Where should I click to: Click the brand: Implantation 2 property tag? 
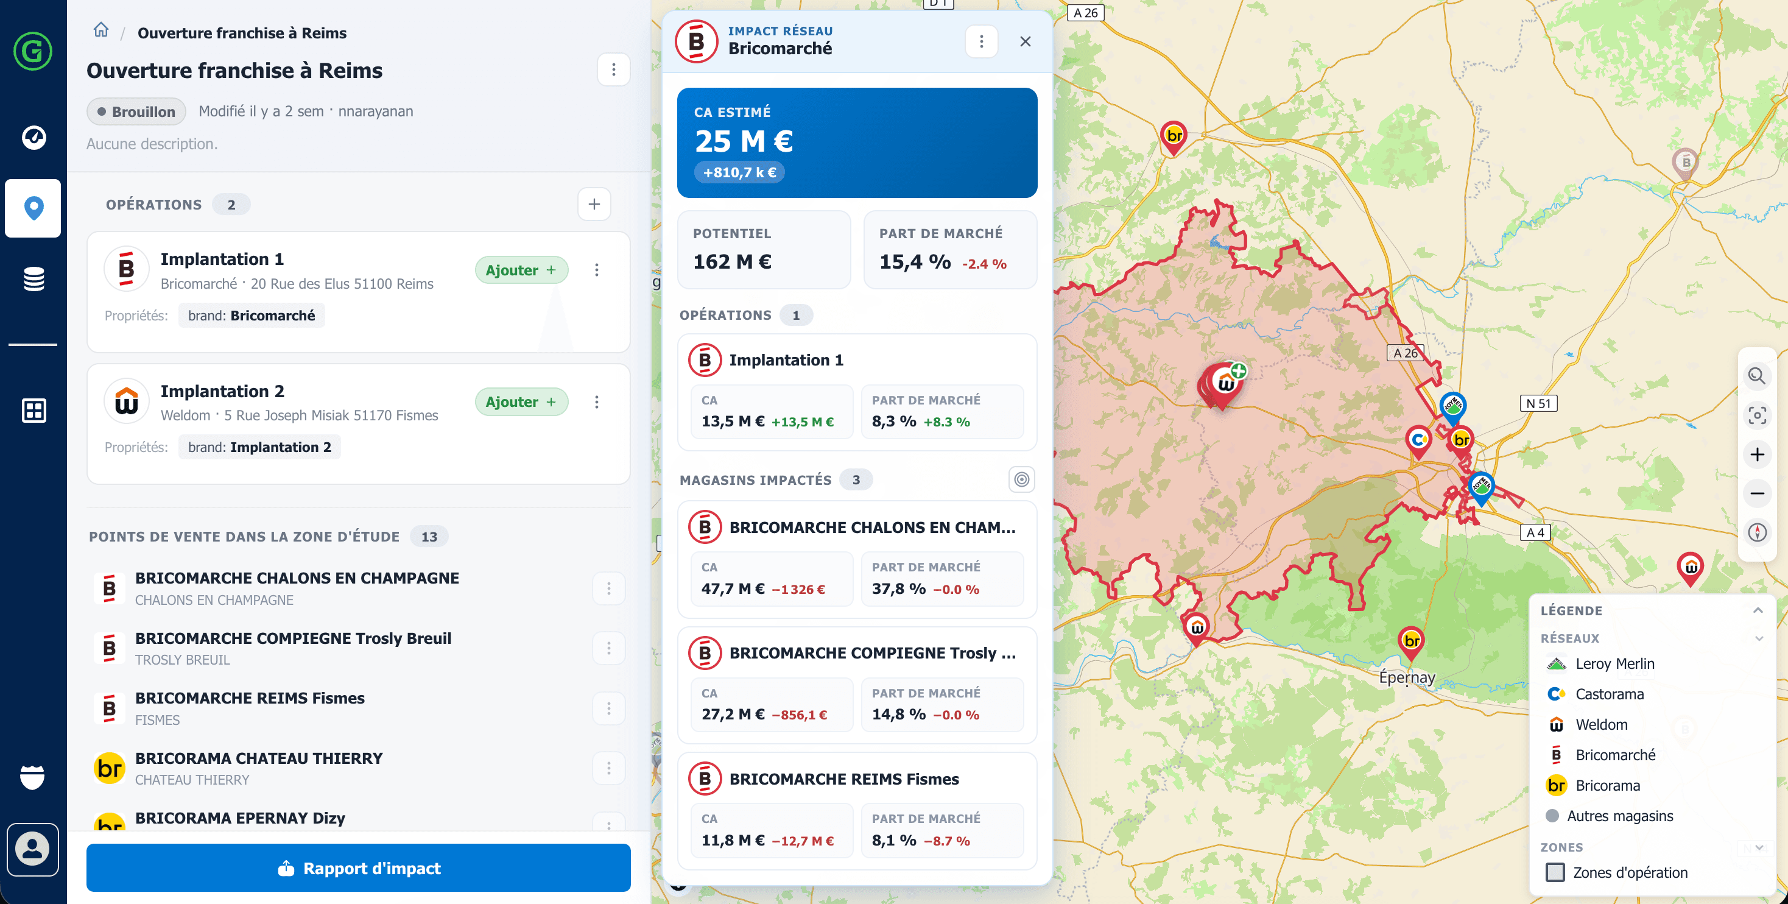(259, 448)
